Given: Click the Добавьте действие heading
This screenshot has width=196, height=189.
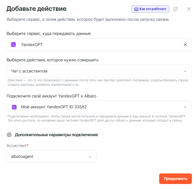Looking at the screenshot, I should [x=37, y=9].
